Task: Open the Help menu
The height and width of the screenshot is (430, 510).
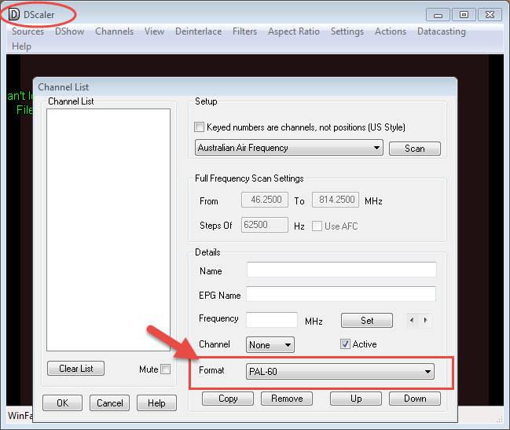Action: click(21, 46)
